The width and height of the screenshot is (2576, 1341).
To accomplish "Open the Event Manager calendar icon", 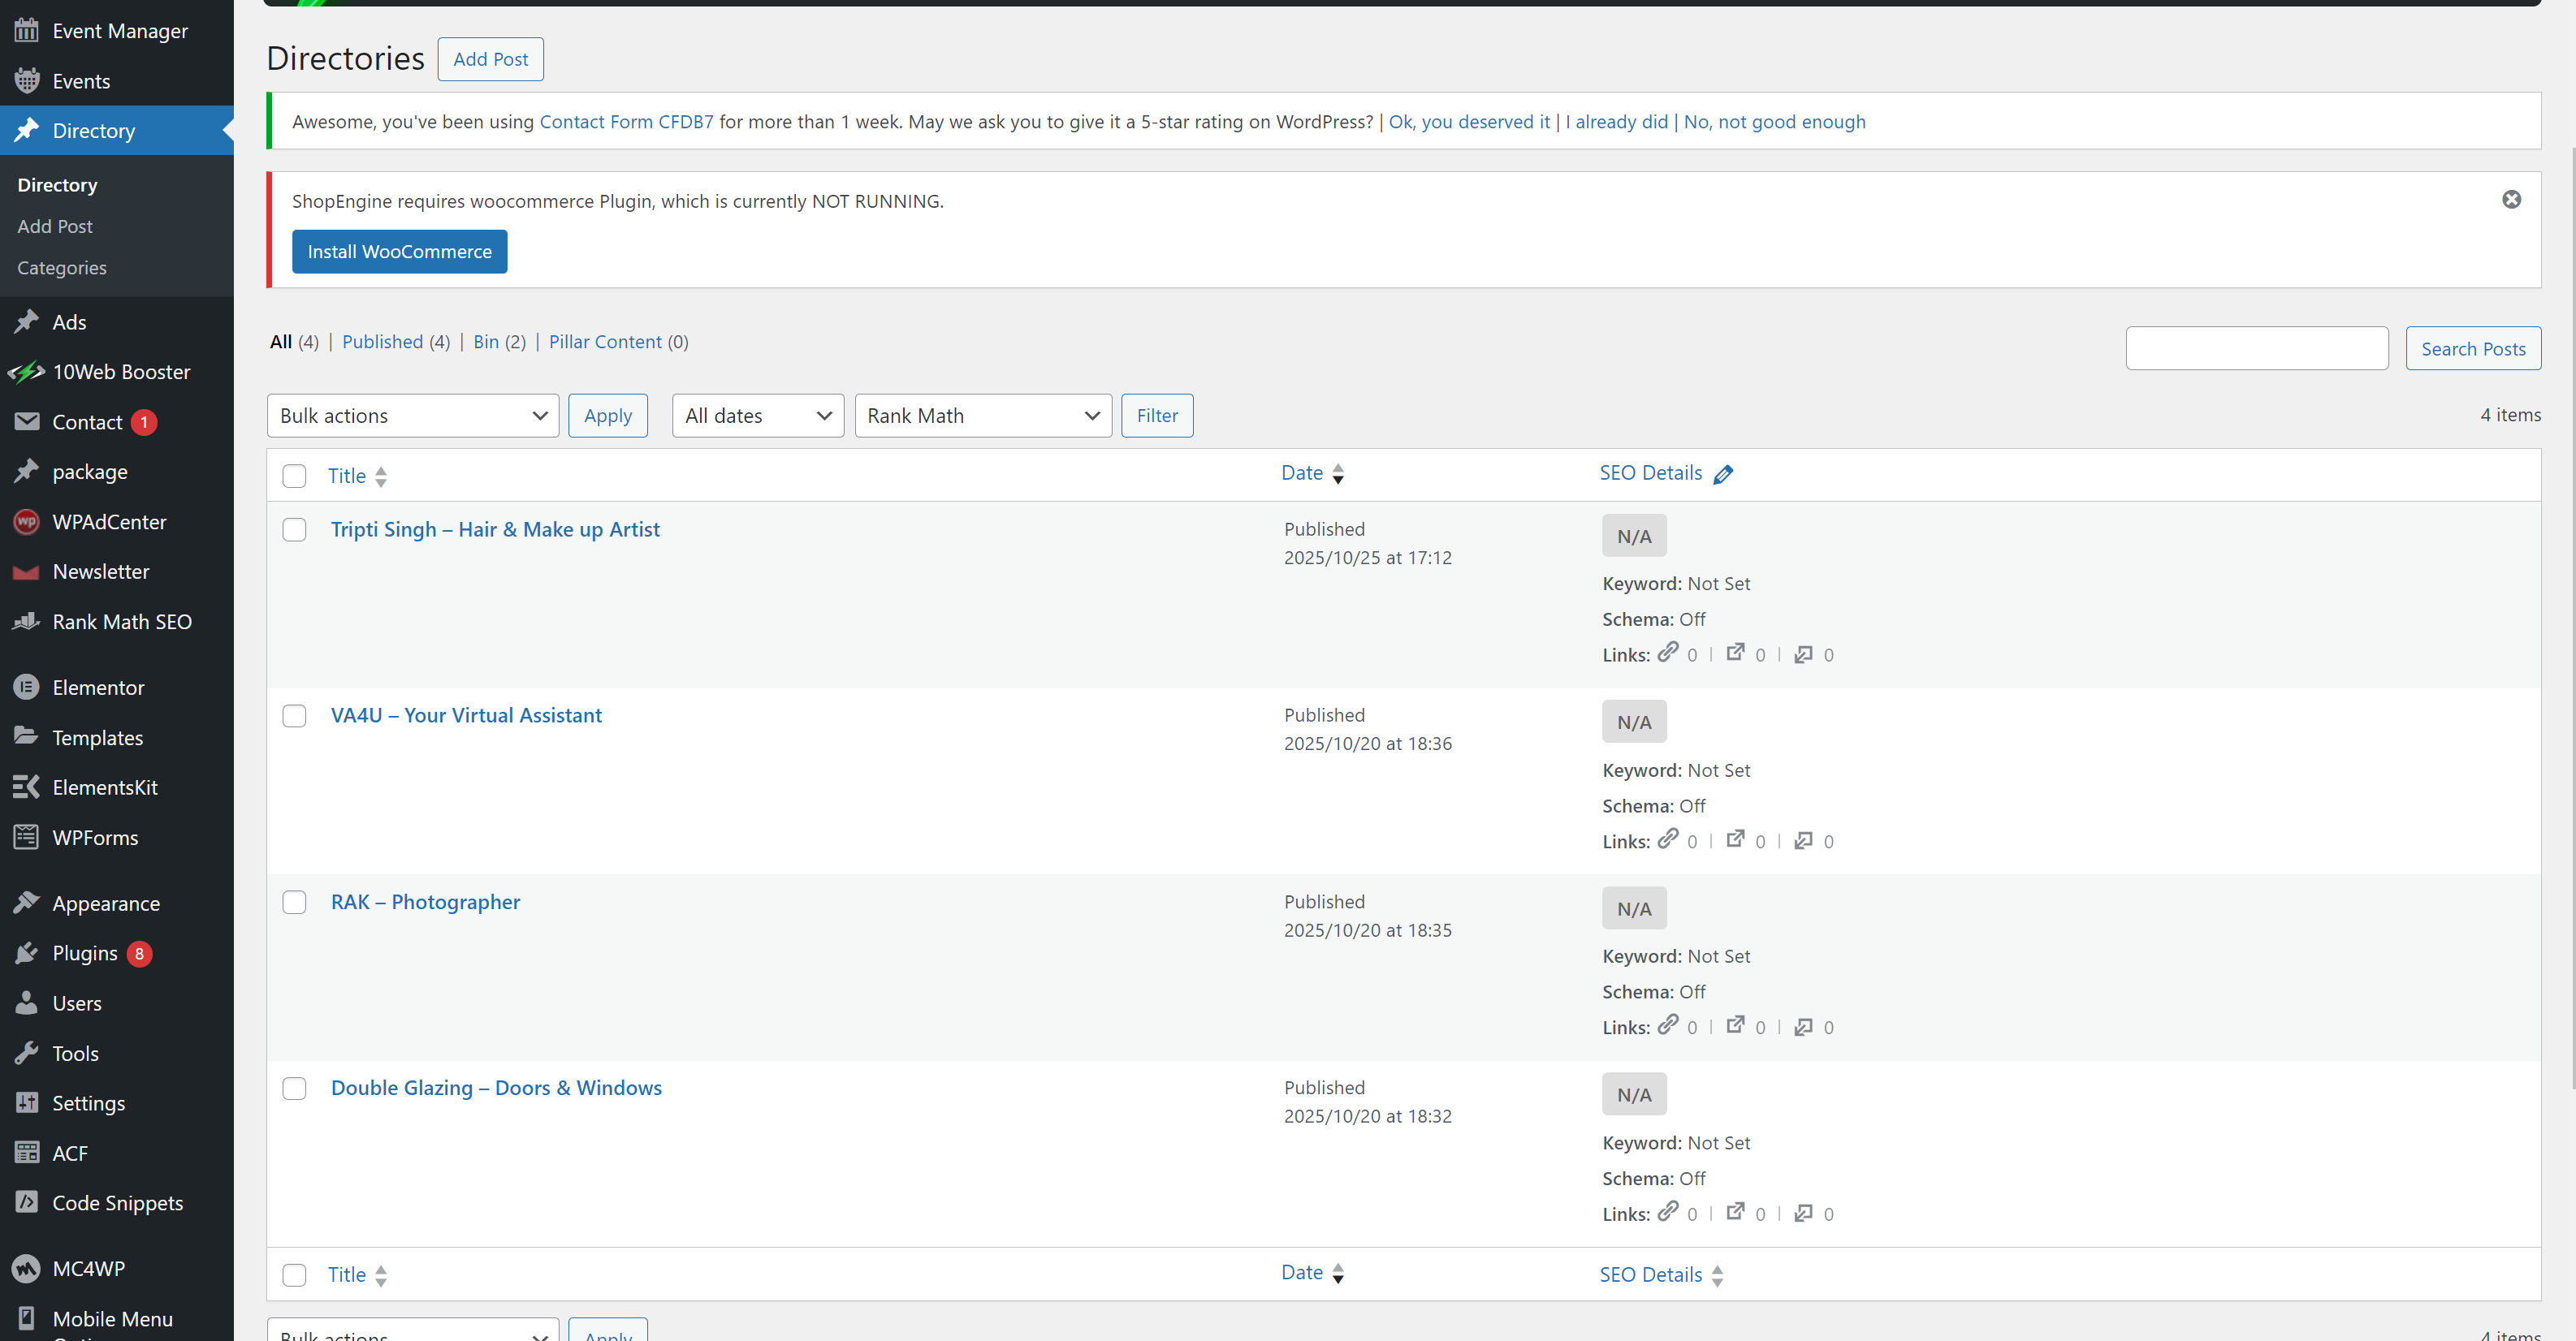I will (27, 30).
